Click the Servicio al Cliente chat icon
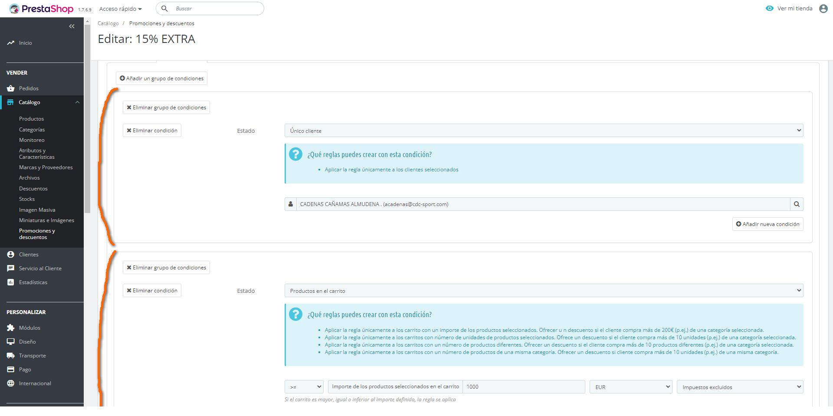833x416 pixels. 11,269
